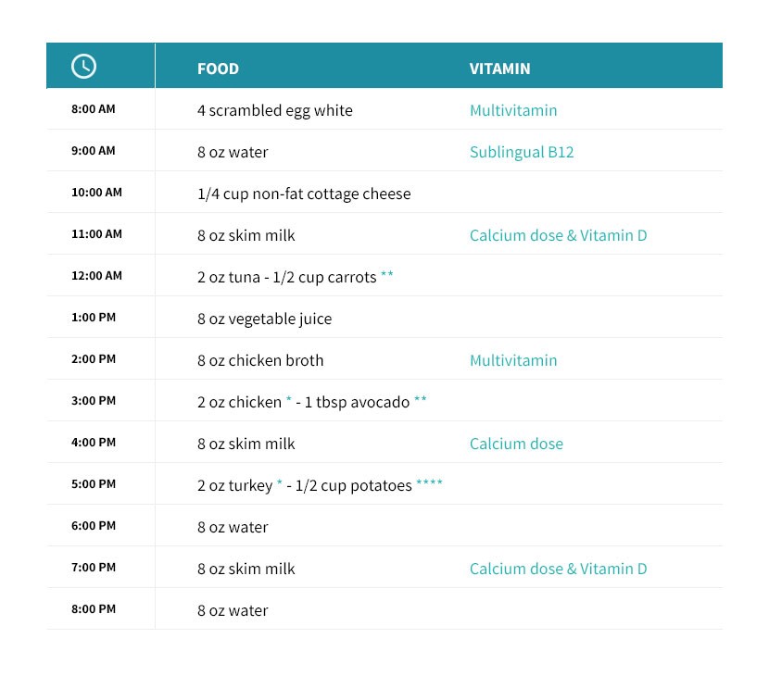Select the 8:00 PM time cell
Screen dimensions: 769x676
(94, 608)
